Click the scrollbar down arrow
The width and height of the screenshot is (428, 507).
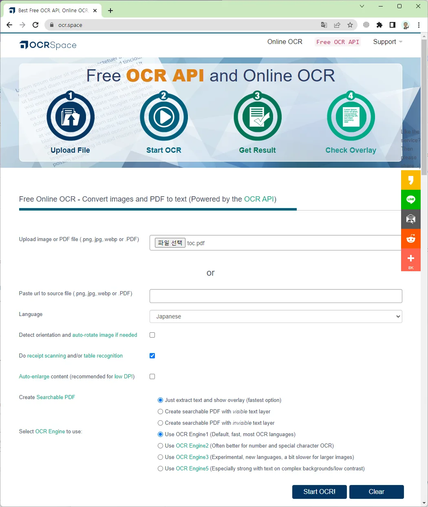coord(424,503)
